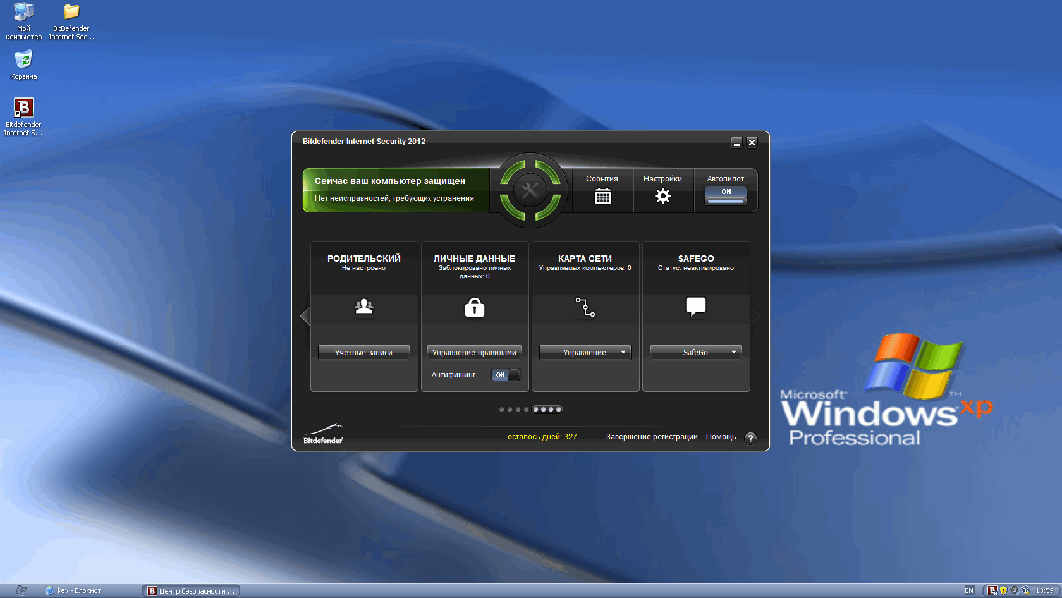Toggle the Автопилот ON switch
This screenshot has width=1062, height=598.
tap(726, 195)
